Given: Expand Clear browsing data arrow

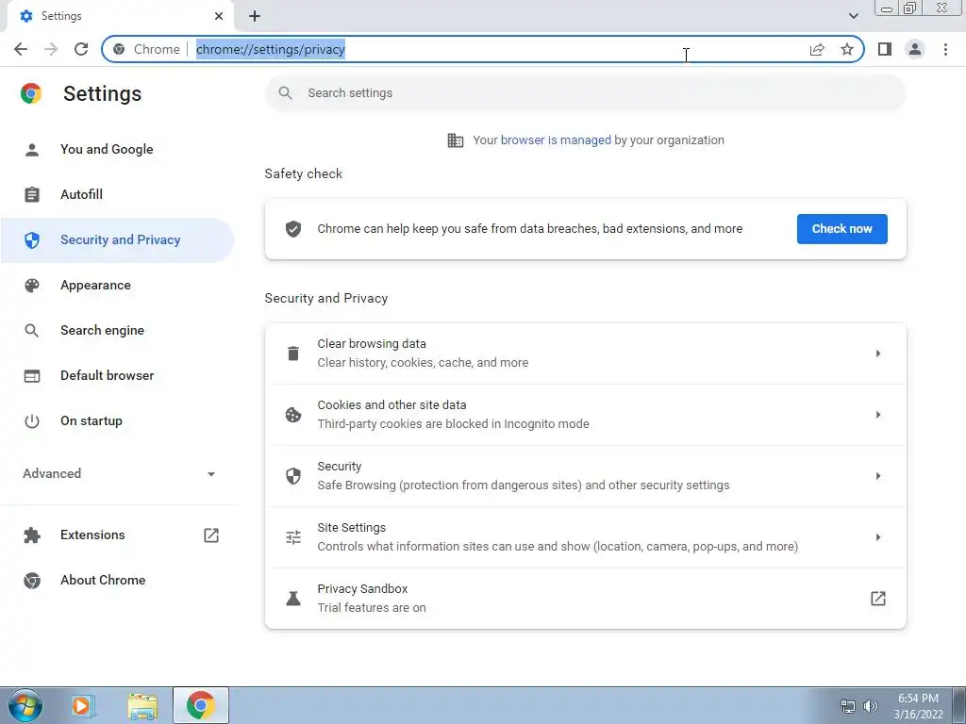Looking at the screenshot, I should pyautogui.click(x=878, y=354).
